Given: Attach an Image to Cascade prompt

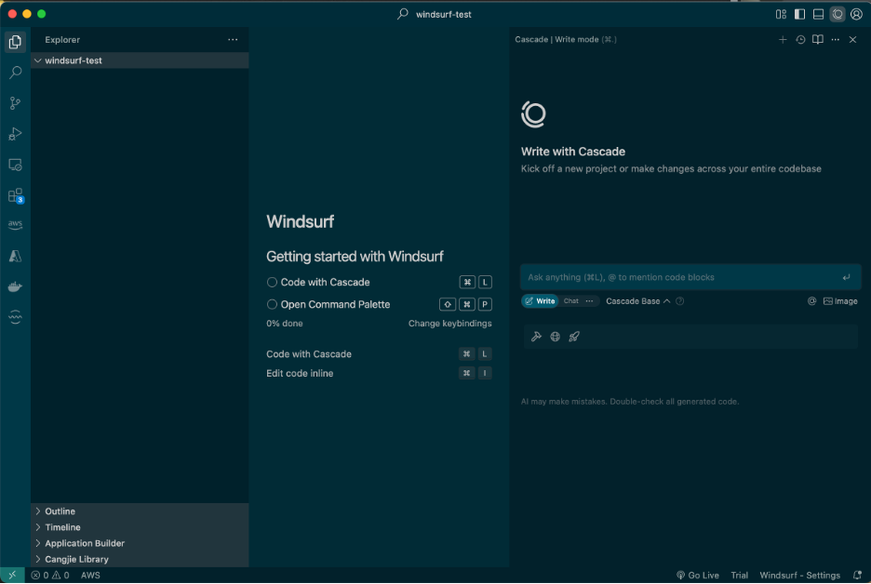Looking at the screenshot, I should 840,301.
